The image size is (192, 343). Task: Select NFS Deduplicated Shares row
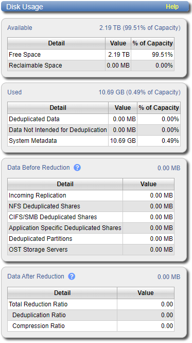point(91,206)
